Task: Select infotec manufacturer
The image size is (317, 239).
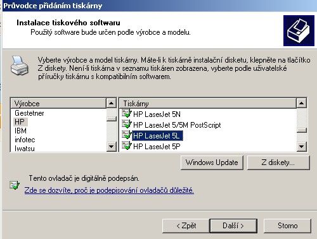Action: click(25, 140)
